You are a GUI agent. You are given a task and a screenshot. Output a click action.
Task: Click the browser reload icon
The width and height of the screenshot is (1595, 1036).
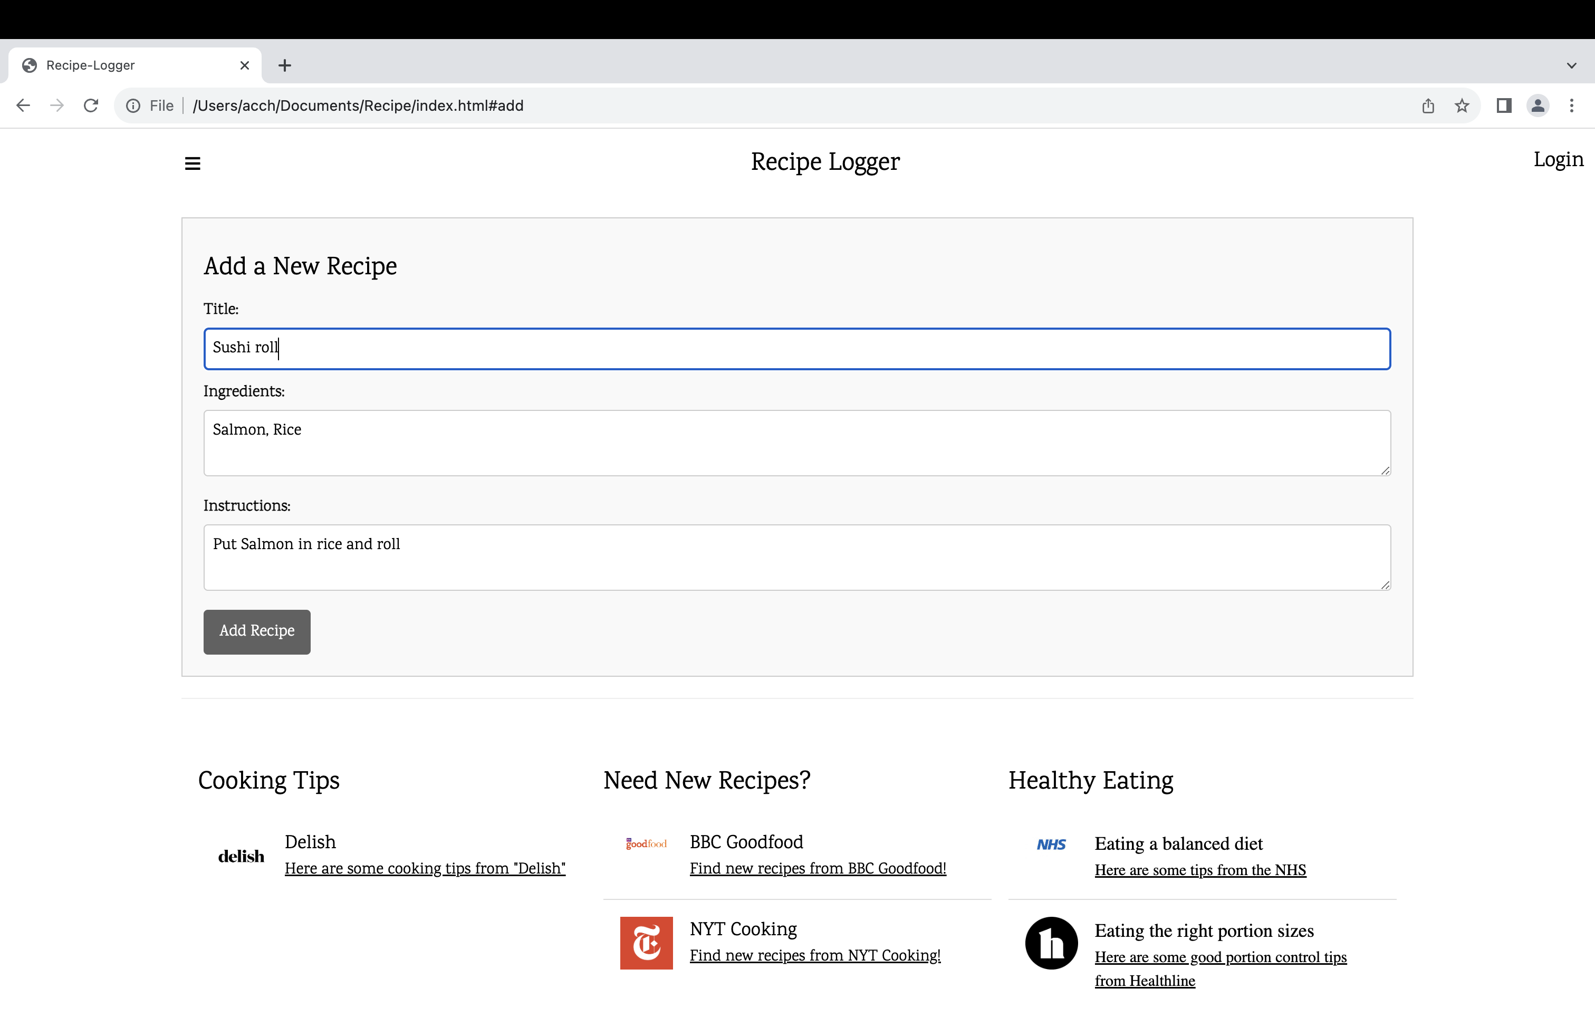pyautogui.click(x=91, y=106)
